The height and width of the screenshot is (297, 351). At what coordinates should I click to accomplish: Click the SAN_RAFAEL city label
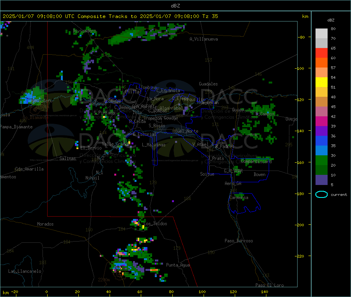point(143,107)
